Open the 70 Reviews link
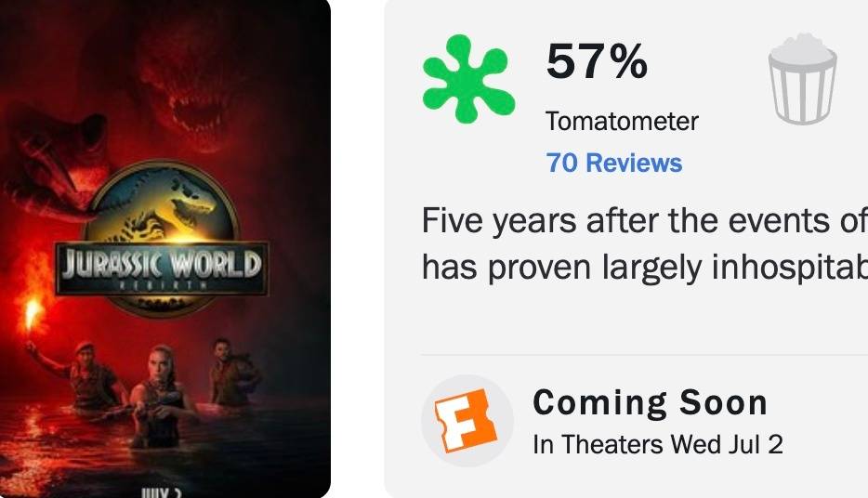 [x=614, y=163]
